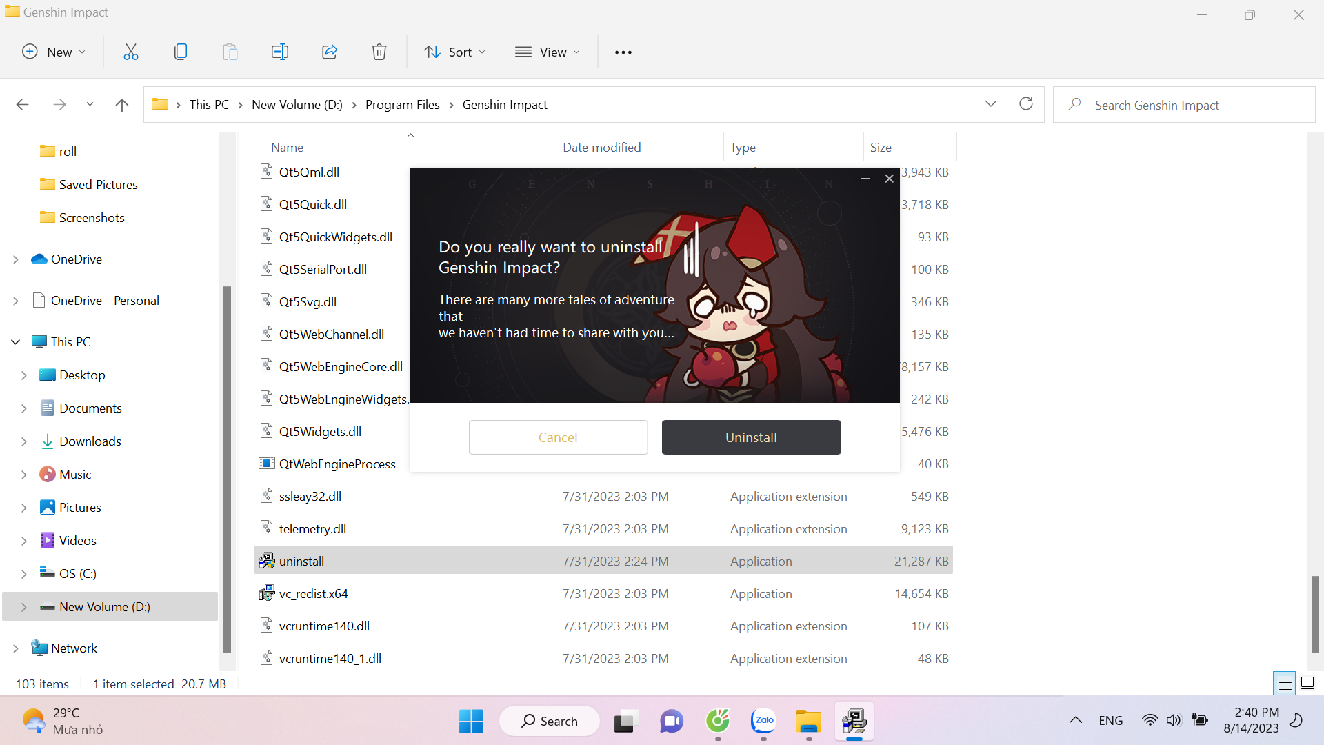Open the Sort dropdown menu

coord(455,52)
